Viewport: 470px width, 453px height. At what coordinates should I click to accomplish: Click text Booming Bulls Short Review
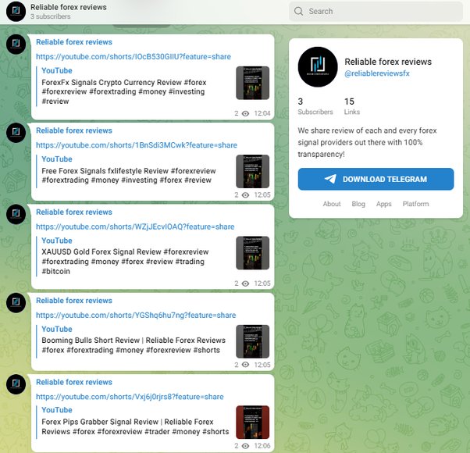[x=91, y=340]
